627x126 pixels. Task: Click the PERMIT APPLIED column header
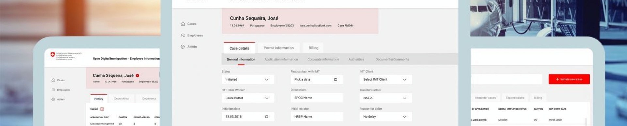pos(141,117)
